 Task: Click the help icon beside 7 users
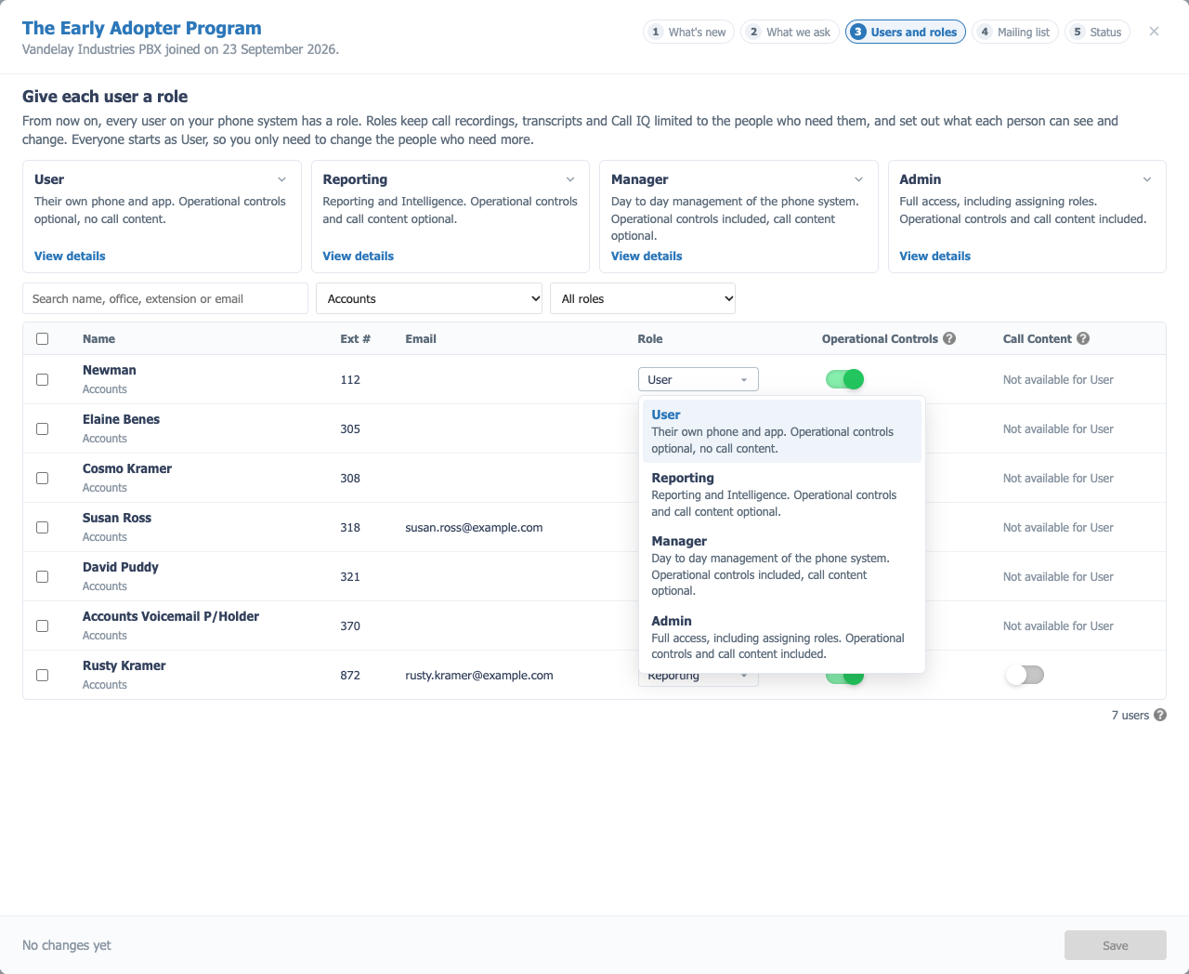tap(1160, 715)
